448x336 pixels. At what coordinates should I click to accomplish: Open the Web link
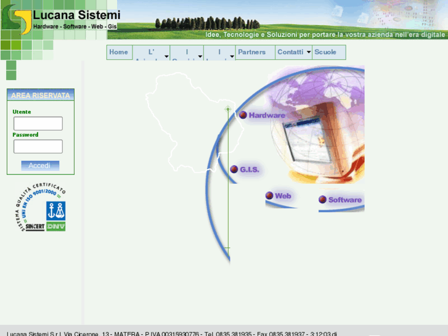click(x=283, y=196)
